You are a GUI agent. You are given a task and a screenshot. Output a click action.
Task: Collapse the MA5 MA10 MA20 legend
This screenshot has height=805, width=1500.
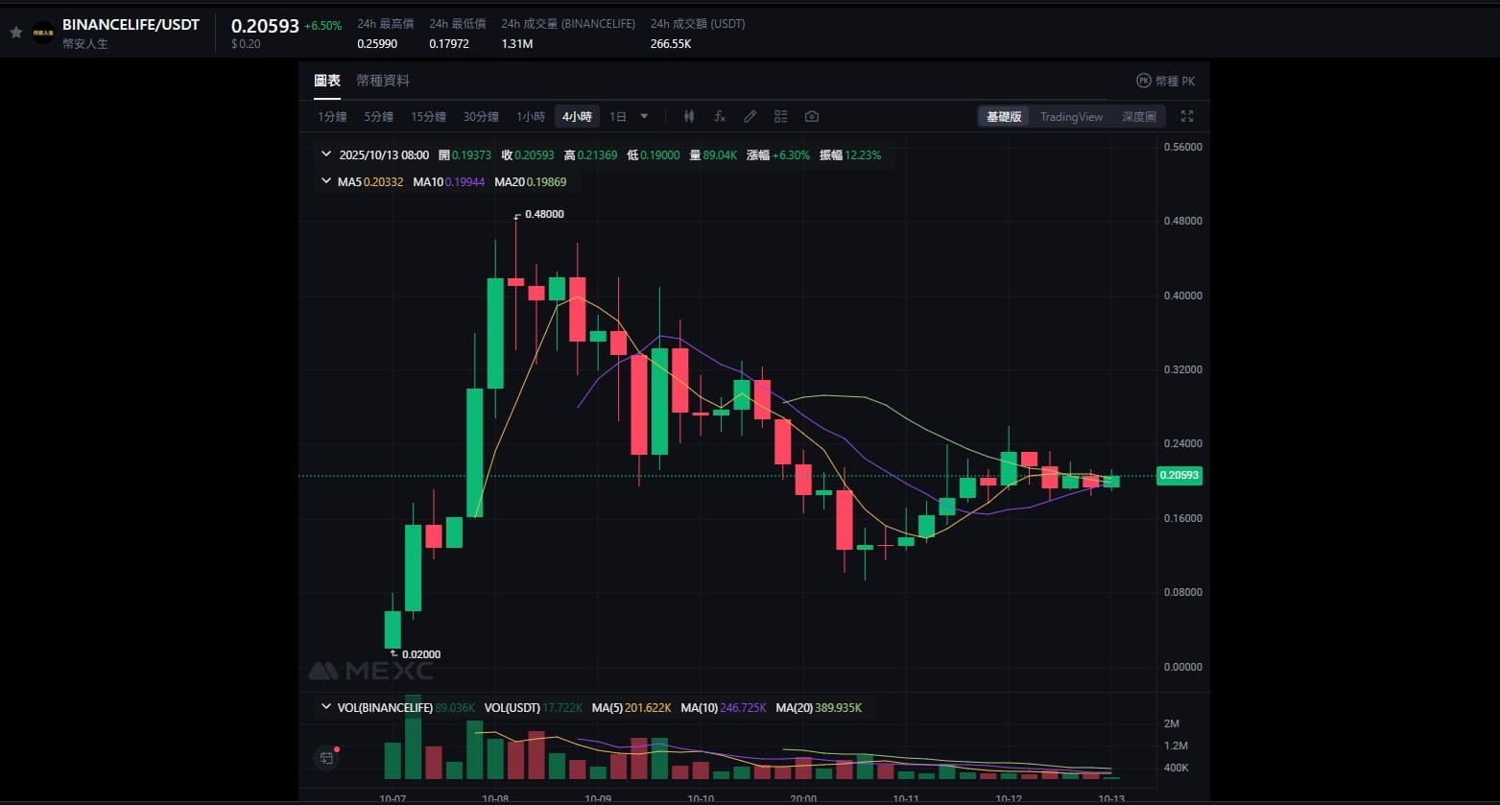(x=326, y=181)
